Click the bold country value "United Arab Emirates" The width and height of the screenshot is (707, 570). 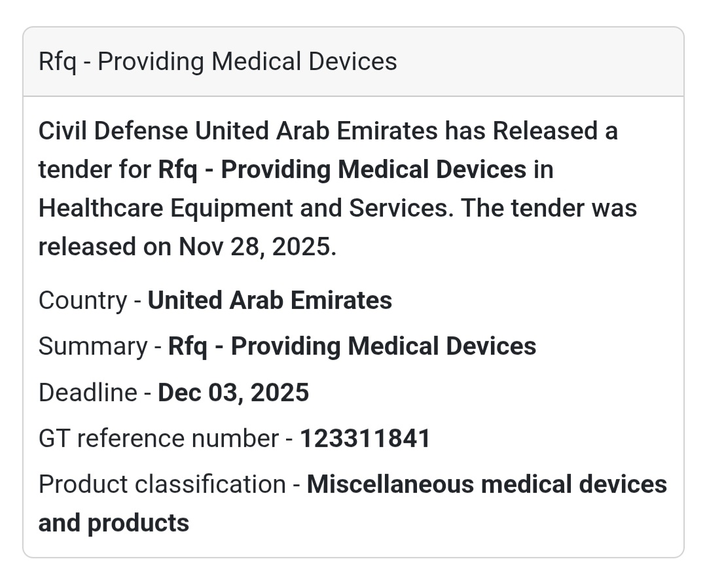tap(270, 300)
